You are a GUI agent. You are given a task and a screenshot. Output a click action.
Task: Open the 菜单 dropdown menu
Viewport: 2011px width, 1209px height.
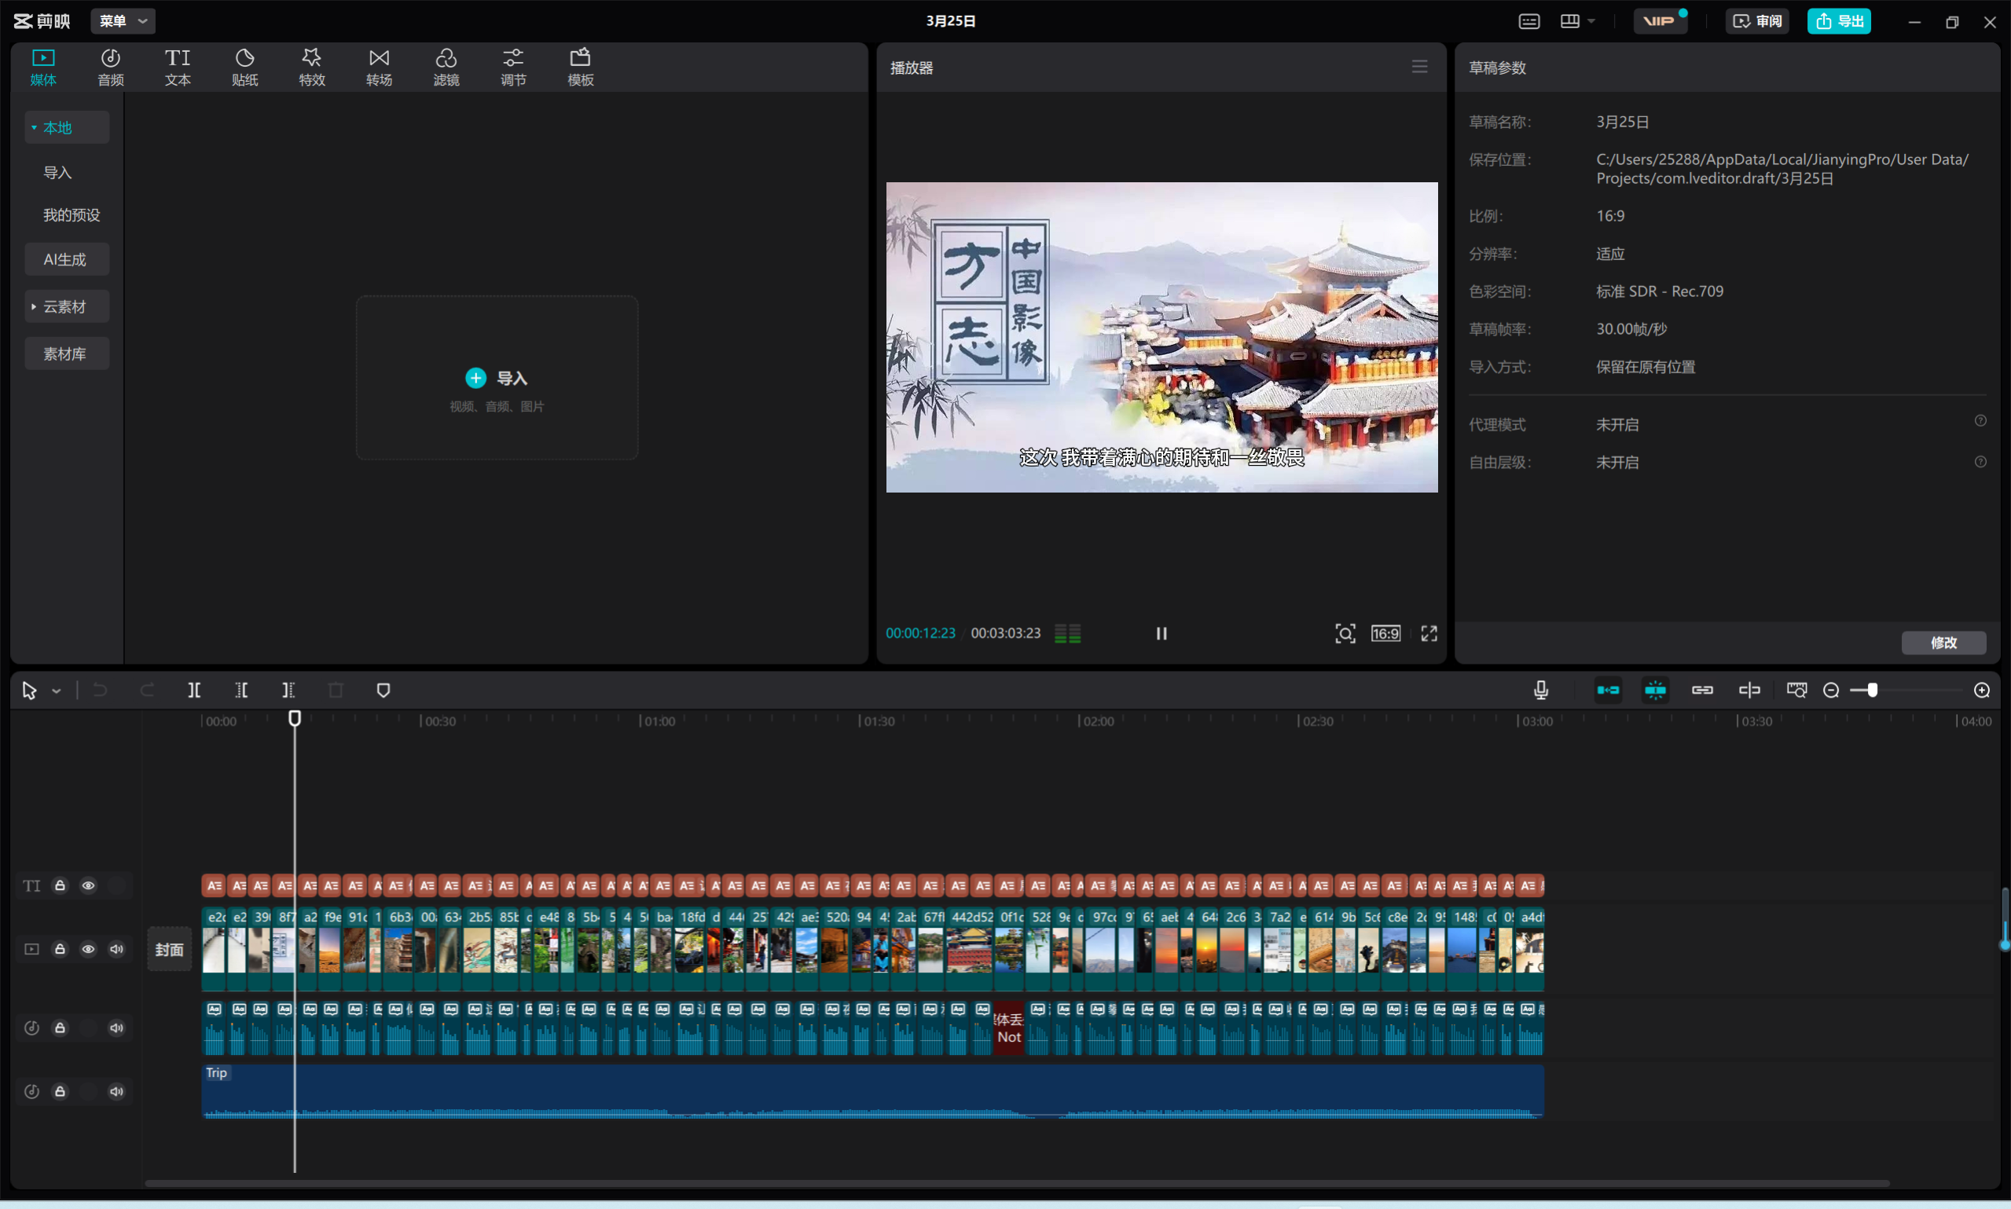point(123,21)
